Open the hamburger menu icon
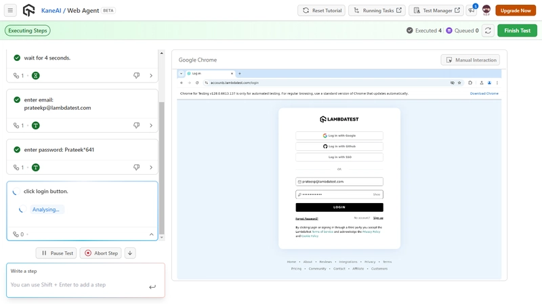This screenshot has height=304, width=542. pyautogui.click(x=10, y=10)
